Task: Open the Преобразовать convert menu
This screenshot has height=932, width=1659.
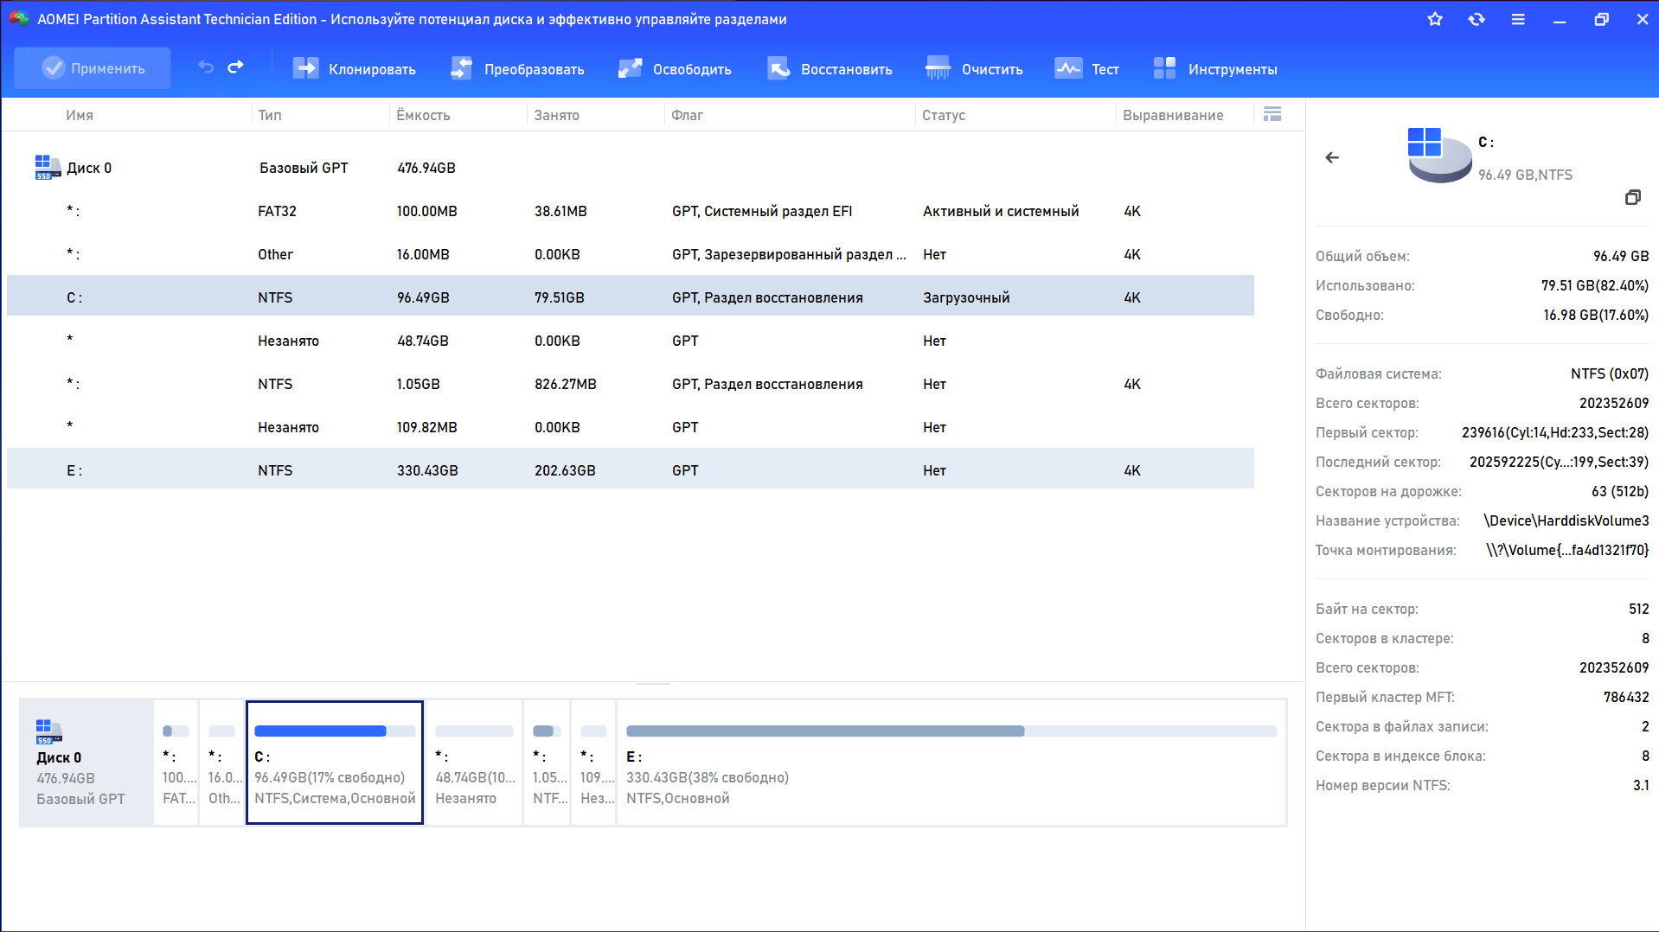Action: tap(517, 68)
